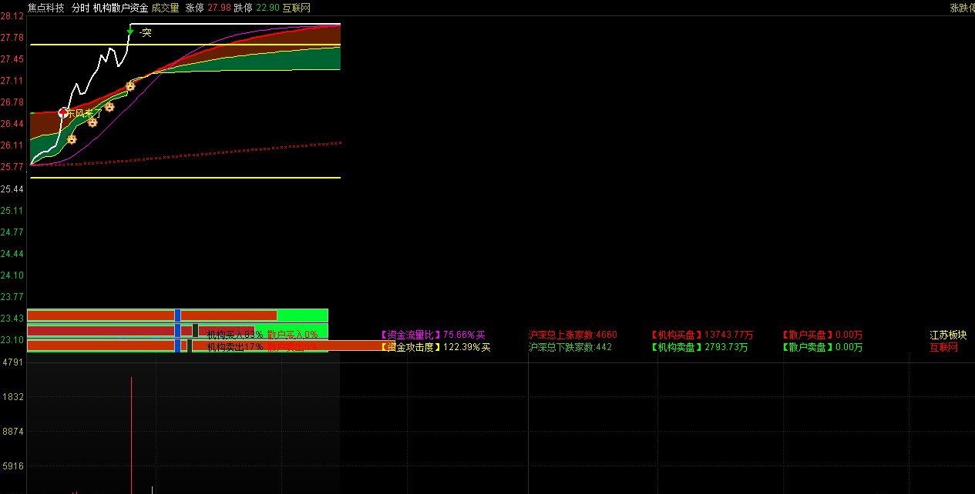Click the 机构散户资金 indicator name

coord(120,8)
